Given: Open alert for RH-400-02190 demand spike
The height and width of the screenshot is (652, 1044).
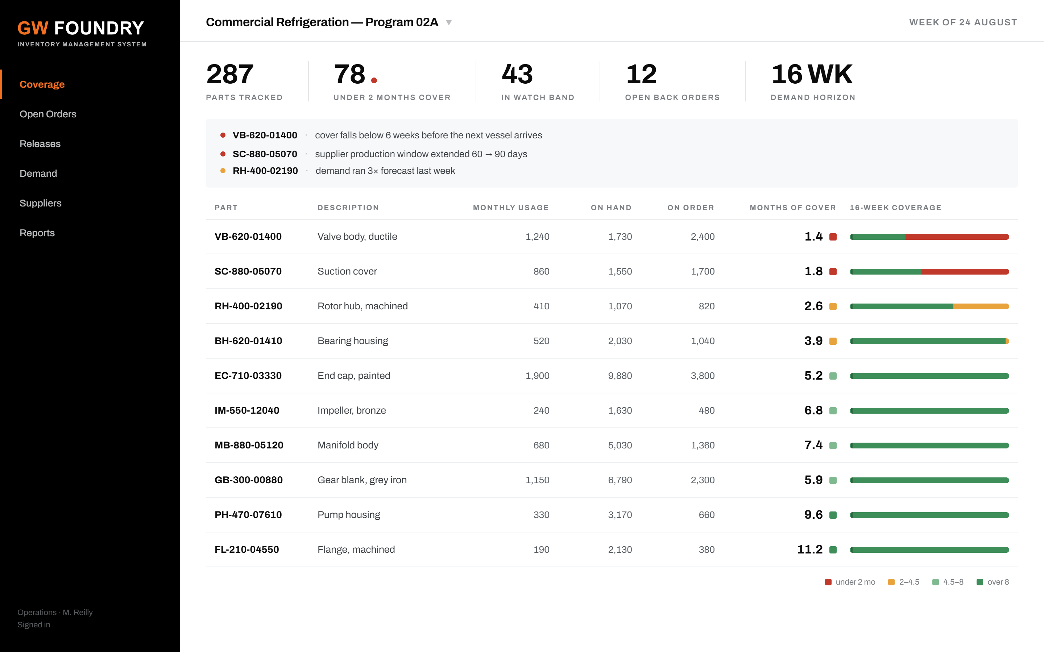Looking at the screenshot, I should pyautogui.click(x=338, y=171).
